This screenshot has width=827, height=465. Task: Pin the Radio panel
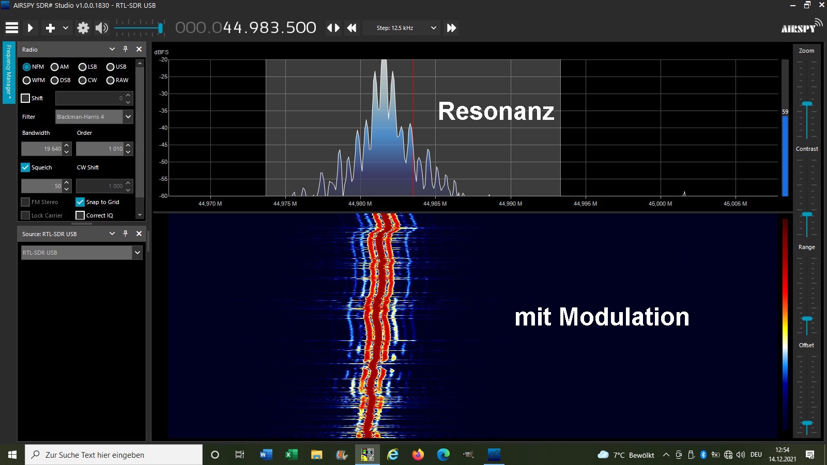(125, 49)
